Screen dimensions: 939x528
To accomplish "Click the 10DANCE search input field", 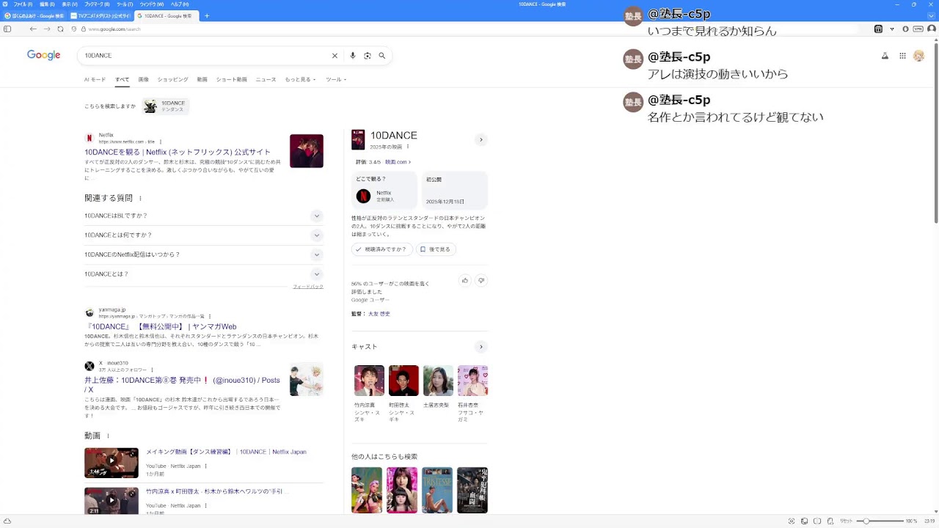I will (205, 56).
